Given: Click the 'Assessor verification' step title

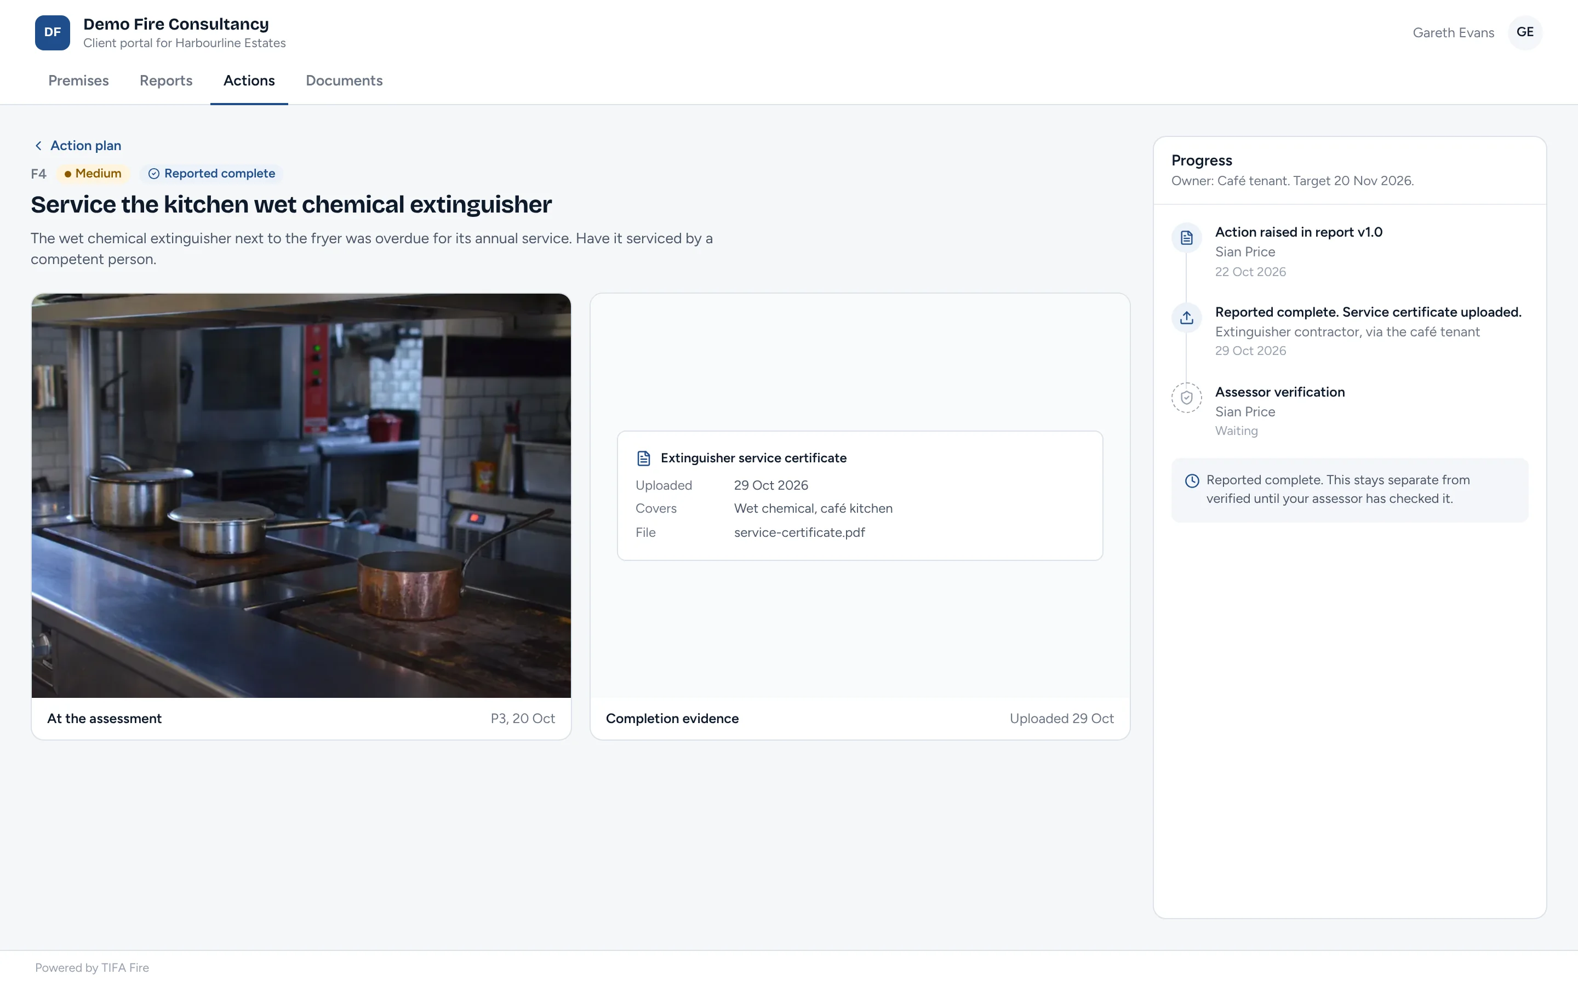Looking at the screenshot, I should tap(1279, 392).
